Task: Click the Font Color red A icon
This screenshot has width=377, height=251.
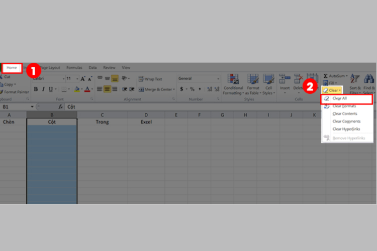Action: coord(87,89)
